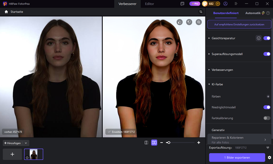Switch to the Editor tab
This screenshot has width=273, height=164.
pos(149,4)
